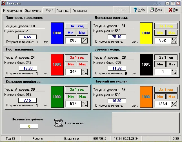The image size is (182, 142).
Task: Switch to the Границы tab
Action: (63, 11)
